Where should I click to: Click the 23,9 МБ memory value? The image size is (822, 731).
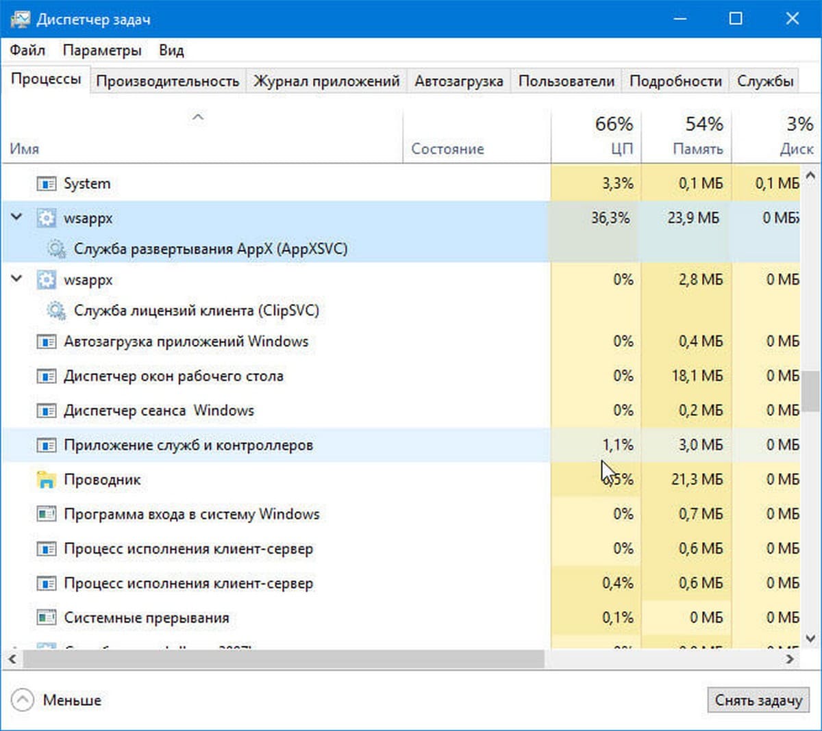click(693, 218)
